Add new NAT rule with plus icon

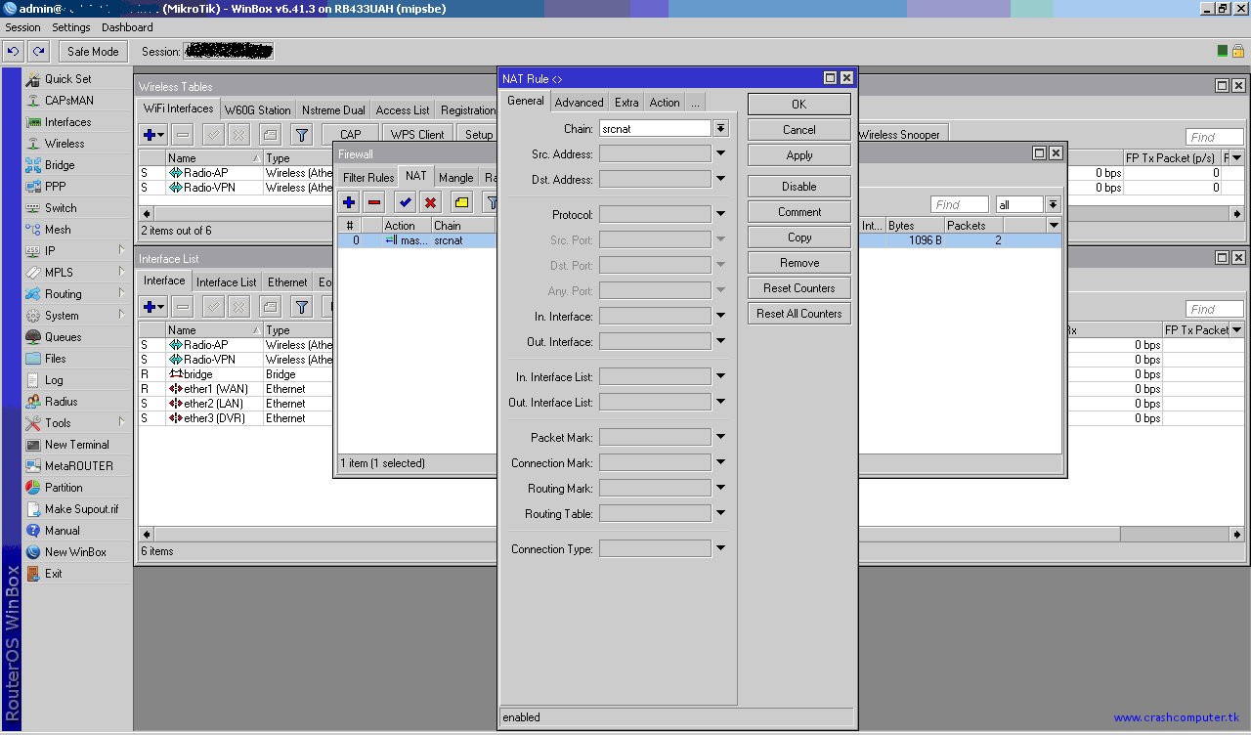(x=349, y=202)
